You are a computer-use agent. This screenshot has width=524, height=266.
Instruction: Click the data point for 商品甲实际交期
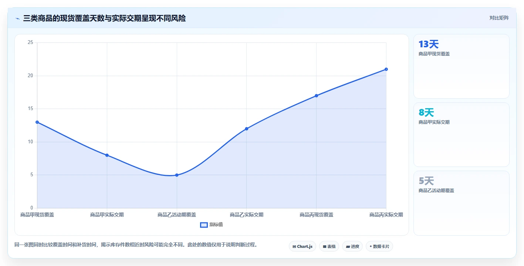(x=107, y=155)
